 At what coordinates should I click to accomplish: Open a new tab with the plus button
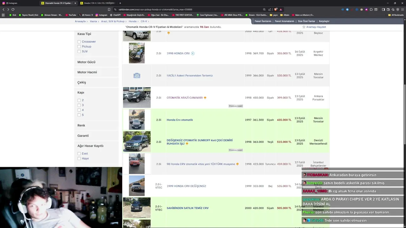pyautogui.click(x=120, y=3)
